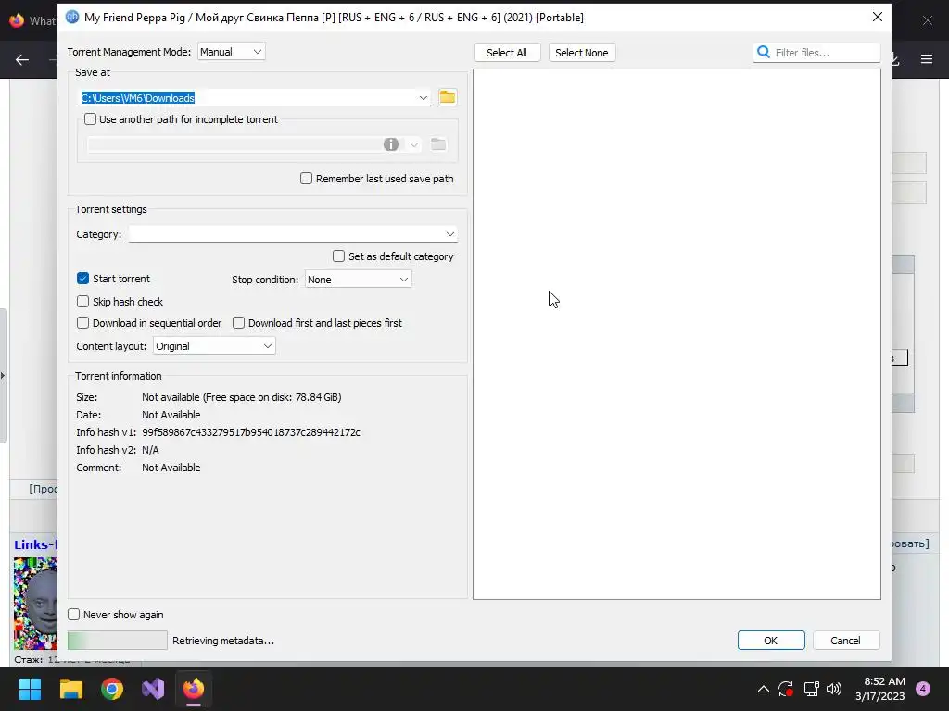Open the volume control in the system tray
949x711 pixels.
pyautogui.click(x=834, y=689)
